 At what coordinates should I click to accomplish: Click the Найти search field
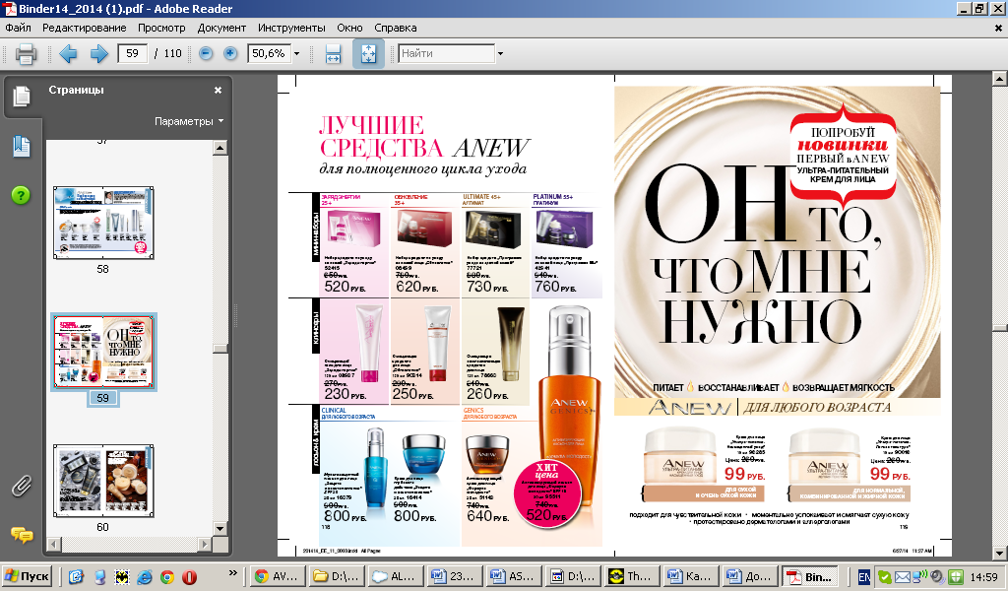point(446,53)
